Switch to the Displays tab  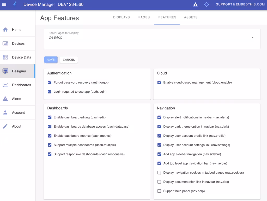click(x=122, y=17)
